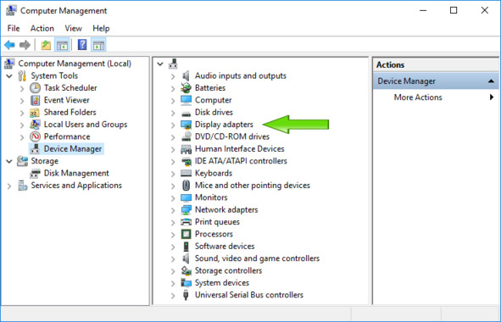
Task: Click the Show/Hide Console Tree toolbar icon
Action: pyautogui.click(x=62, y=45)
